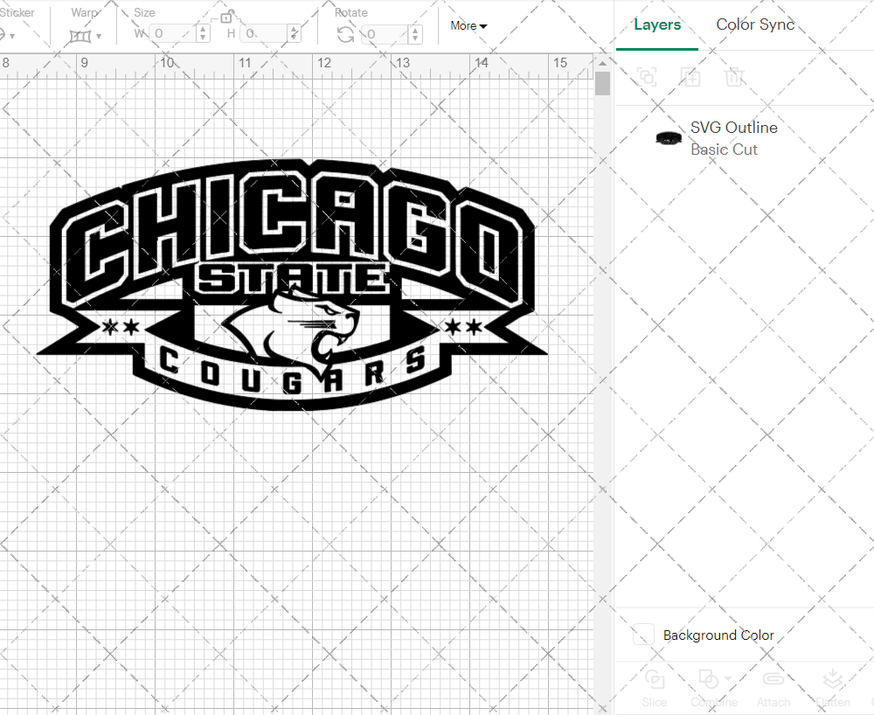Open the More dropdown
Image resolution: width=874 pixels, height=715 pixels.
468,26
